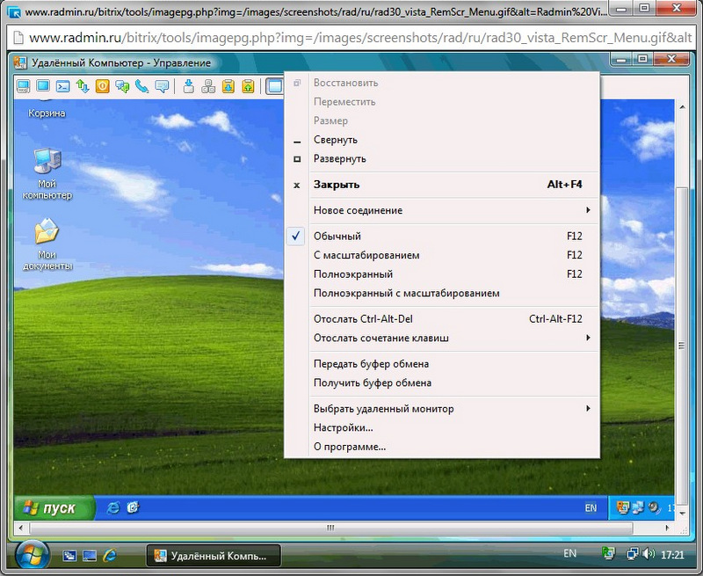This screenshot has height=576, width=703.
Task: Choose Передать буфер обмена menu item
Action: [x=442, y=363]
